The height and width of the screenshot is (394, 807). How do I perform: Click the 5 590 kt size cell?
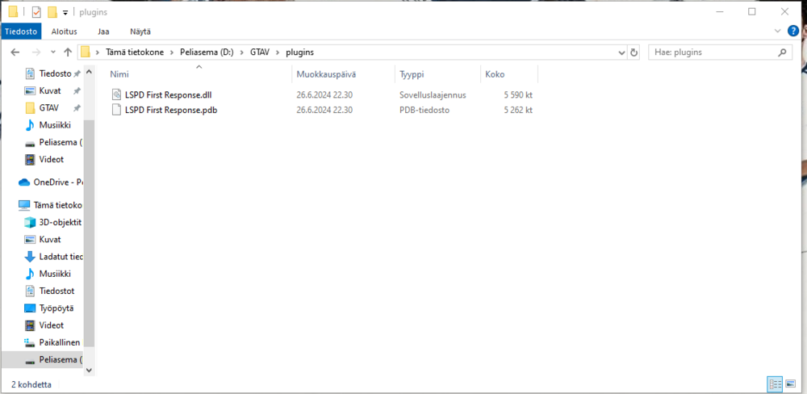(x=518, y=94)
